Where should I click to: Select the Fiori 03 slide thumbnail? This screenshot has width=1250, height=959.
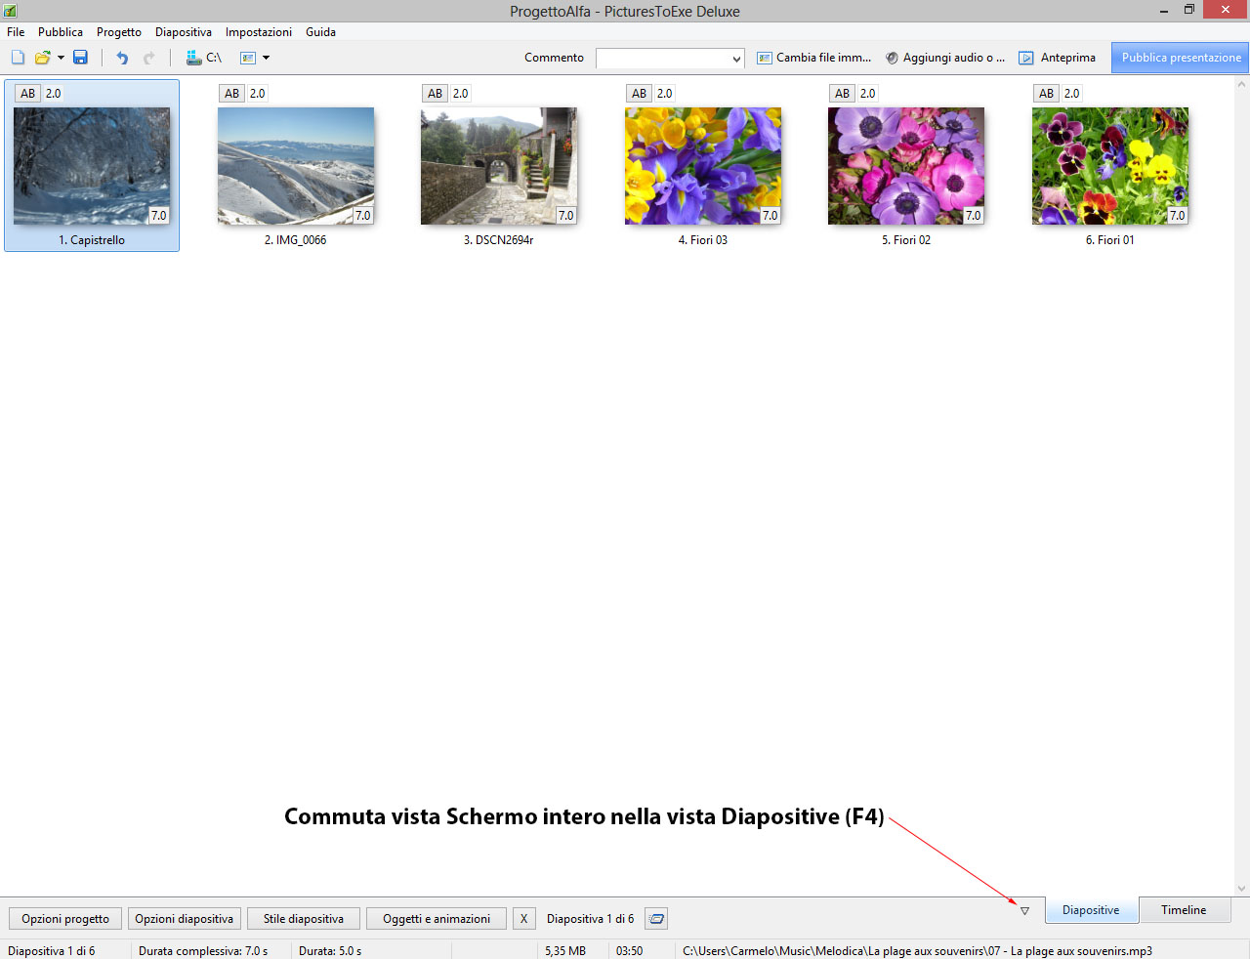[702, 167]
